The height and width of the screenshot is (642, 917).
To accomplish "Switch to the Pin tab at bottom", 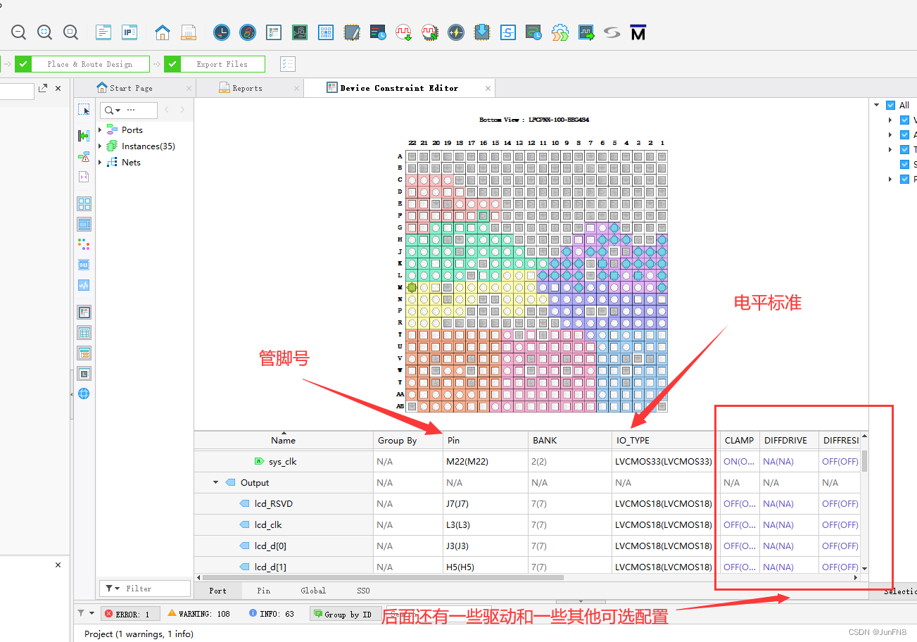I will tap(263, 591).
